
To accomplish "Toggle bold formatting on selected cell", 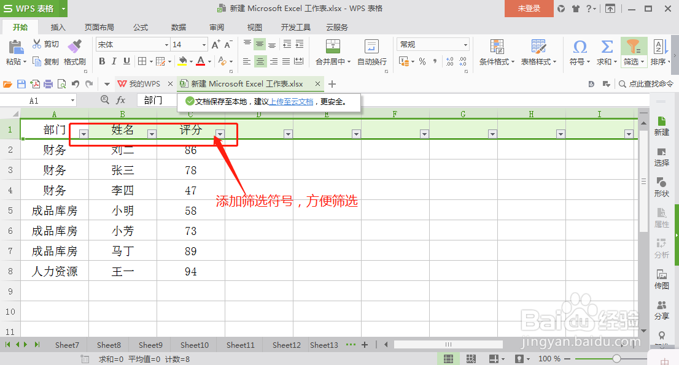I will 102,62.
